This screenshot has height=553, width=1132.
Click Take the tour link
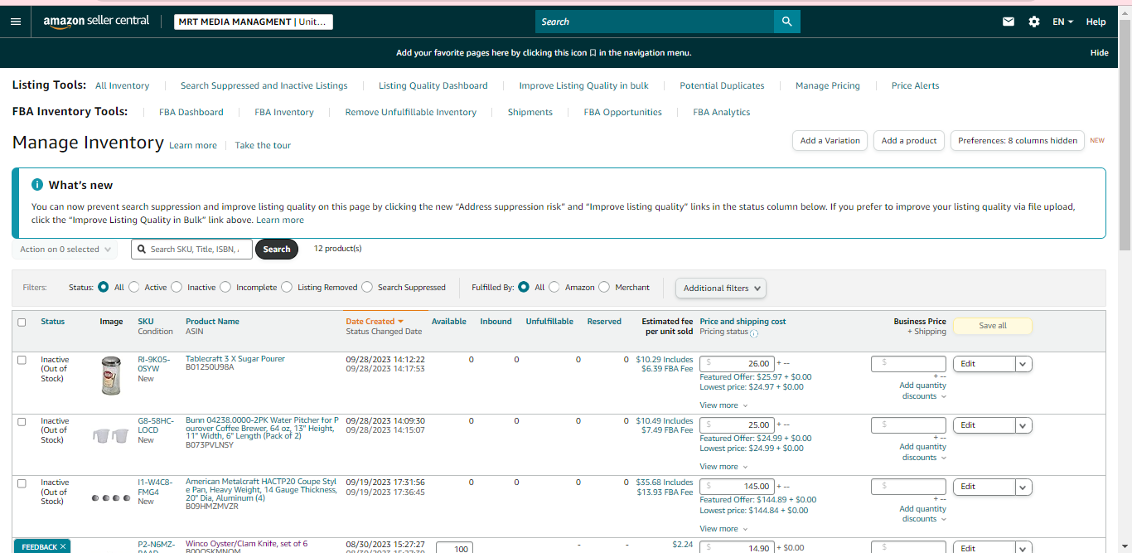coord(263,145)
